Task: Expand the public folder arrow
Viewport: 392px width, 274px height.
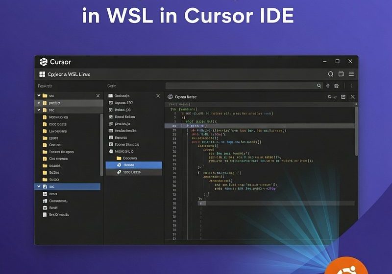Action: tap(39, 103)
